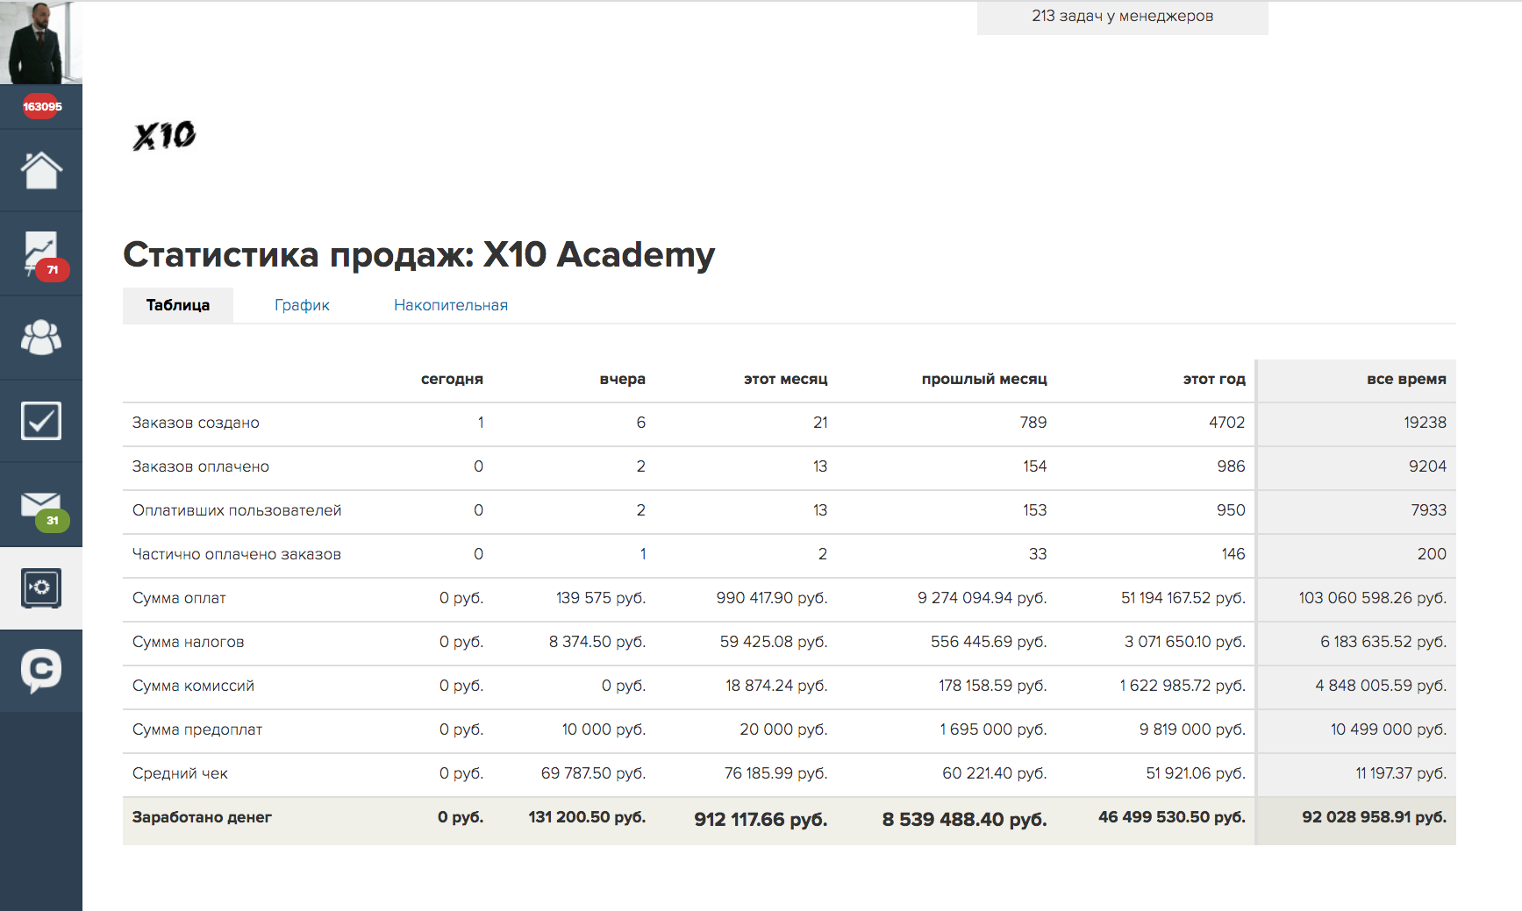
Task: Click the 131 200.50 руб. value
Action: click(x=587, y=817)
